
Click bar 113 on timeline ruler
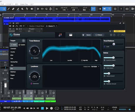[80, 15]
